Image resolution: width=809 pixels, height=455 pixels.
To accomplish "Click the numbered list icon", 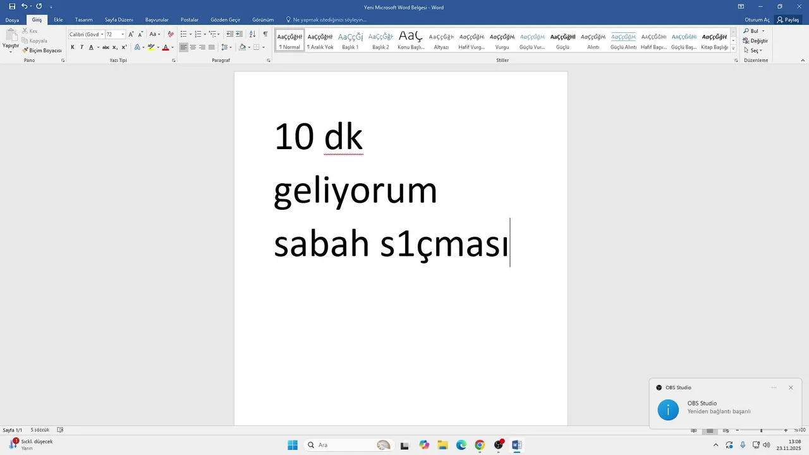I will click(198, 34).
